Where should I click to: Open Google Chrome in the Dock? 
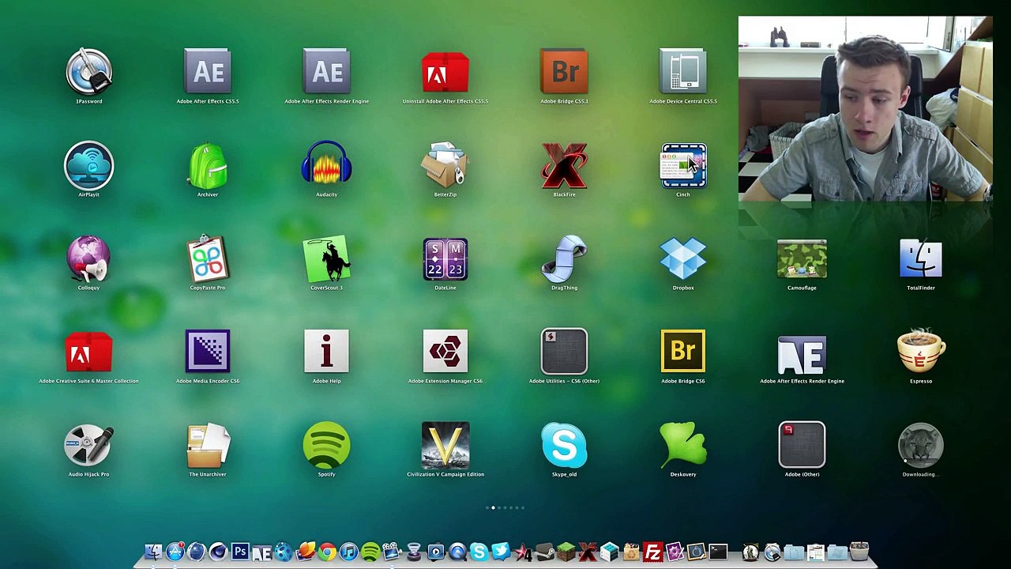click(x=327, y=552)
